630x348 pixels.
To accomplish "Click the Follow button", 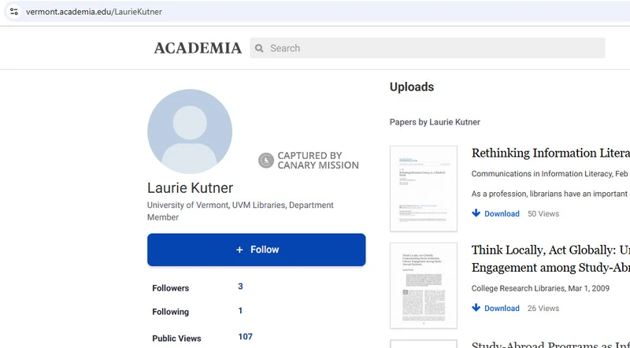I will coord(257,250).
